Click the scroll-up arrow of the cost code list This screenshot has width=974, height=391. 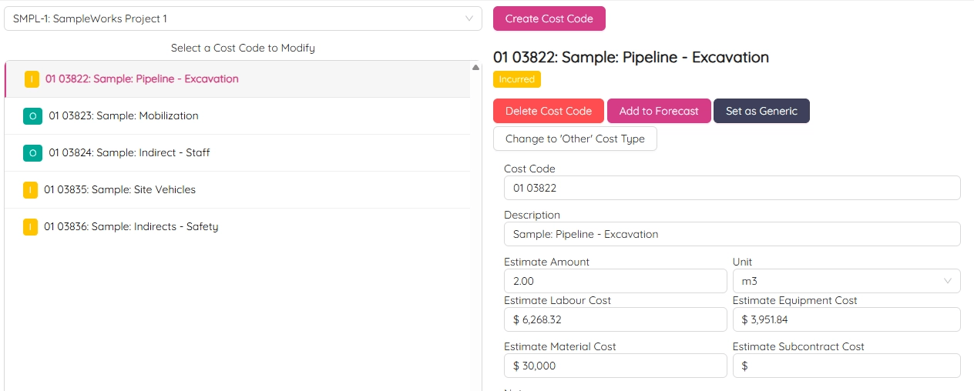(475, 67)
